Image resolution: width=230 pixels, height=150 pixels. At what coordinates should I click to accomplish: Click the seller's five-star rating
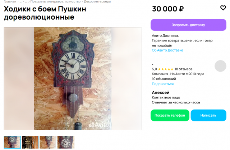point(166,69)
